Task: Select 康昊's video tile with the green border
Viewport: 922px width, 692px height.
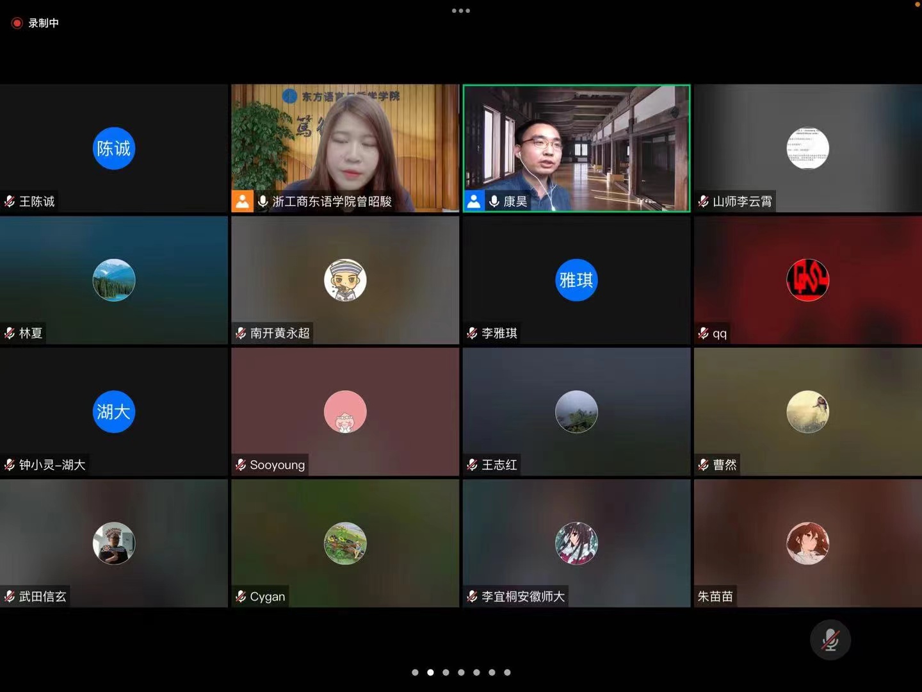Action: [576, 148]
